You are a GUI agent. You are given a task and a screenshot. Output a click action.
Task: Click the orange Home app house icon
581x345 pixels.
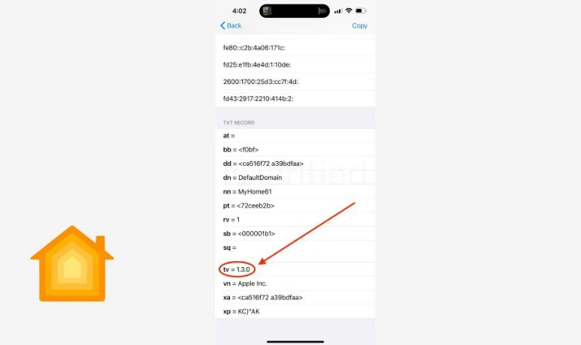tap(72, 264)
